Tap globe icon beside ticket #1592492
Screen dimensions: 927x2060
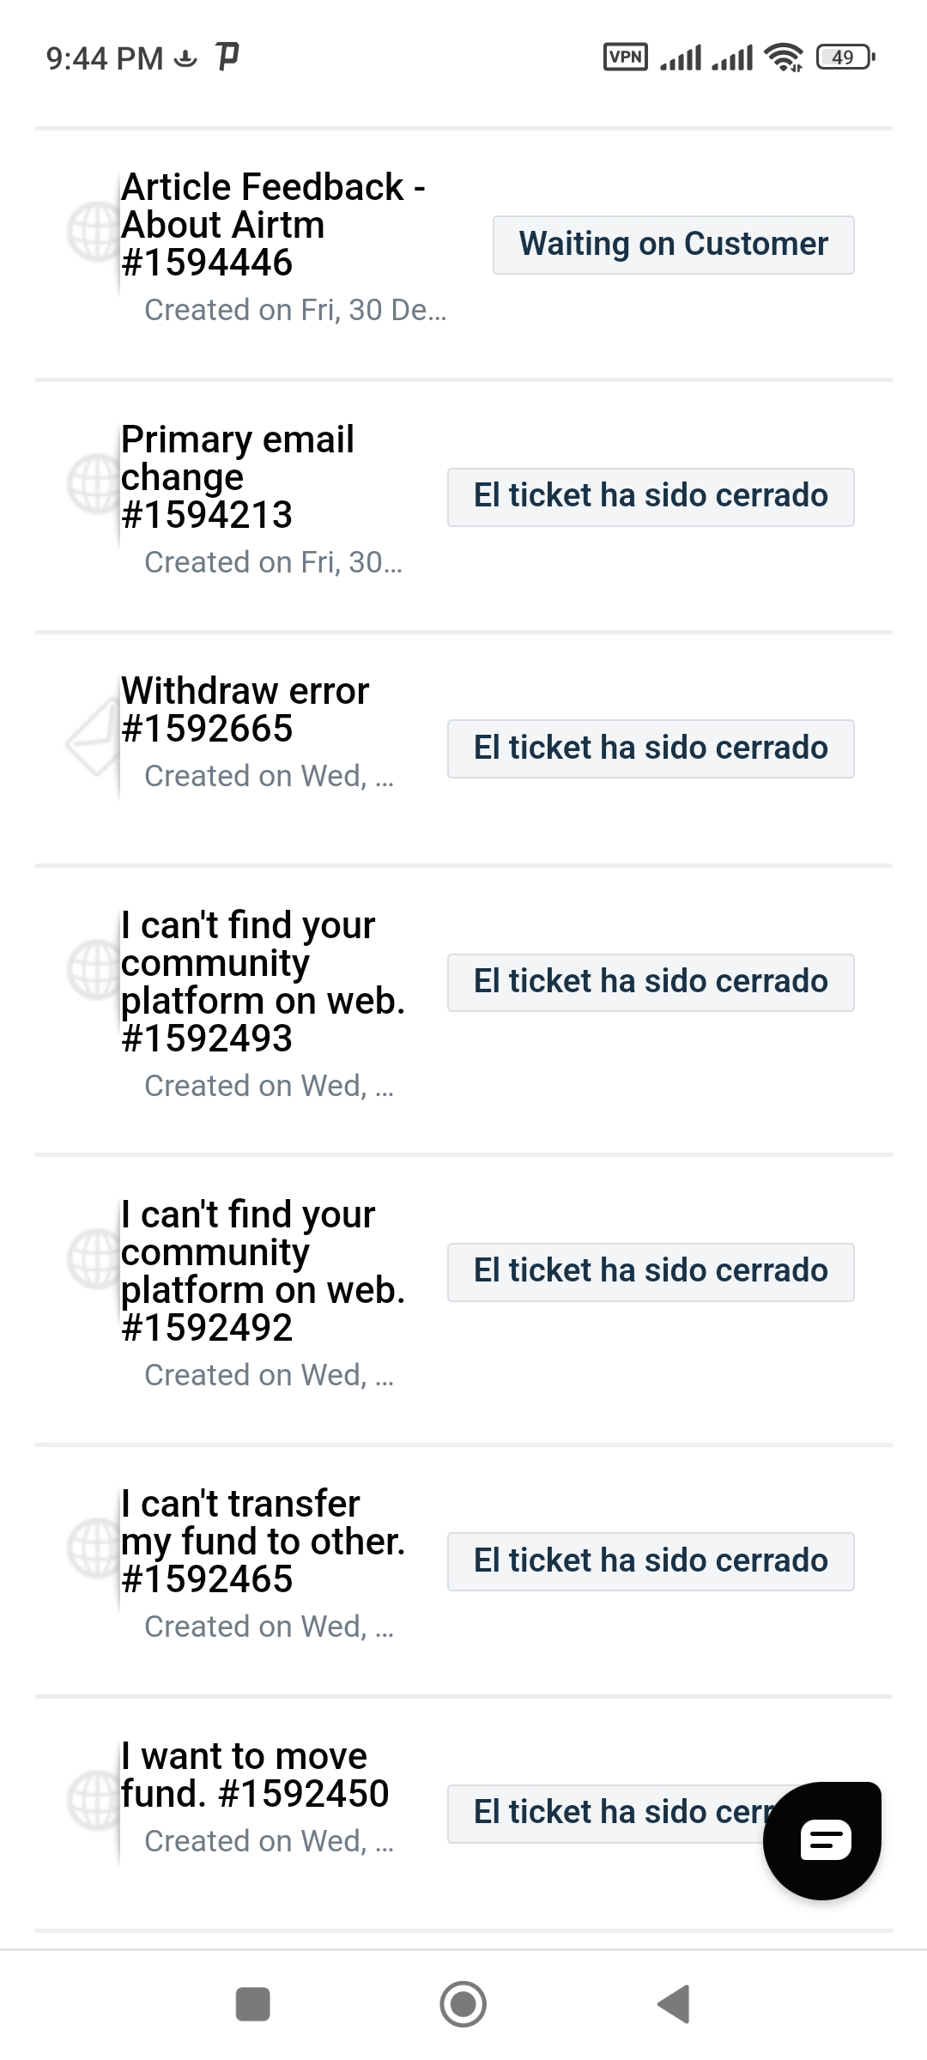[93, 1259]
